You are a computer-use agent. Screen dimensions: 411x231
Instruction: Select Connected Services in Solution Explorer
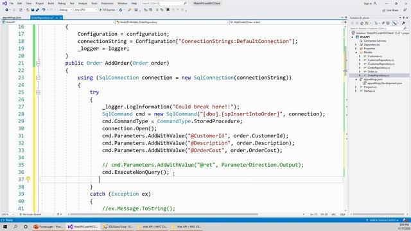tap(375, 41)
